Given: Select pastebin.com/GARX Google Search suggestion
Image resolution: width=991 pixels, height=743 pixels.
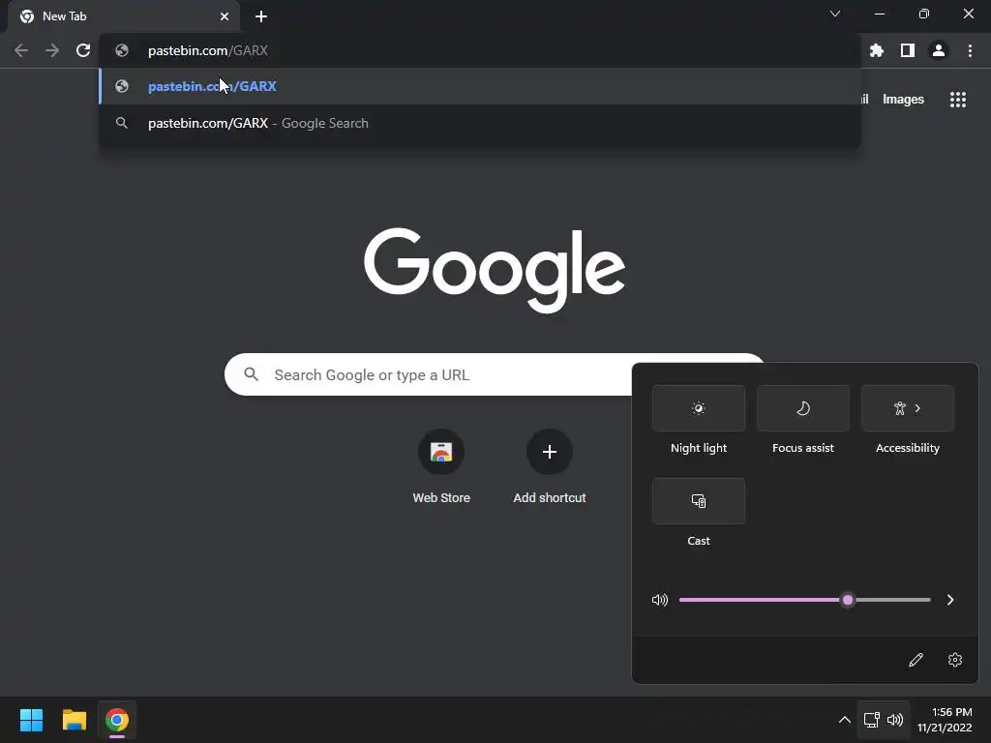Looking at the screenshot, I should coord(480,123).
